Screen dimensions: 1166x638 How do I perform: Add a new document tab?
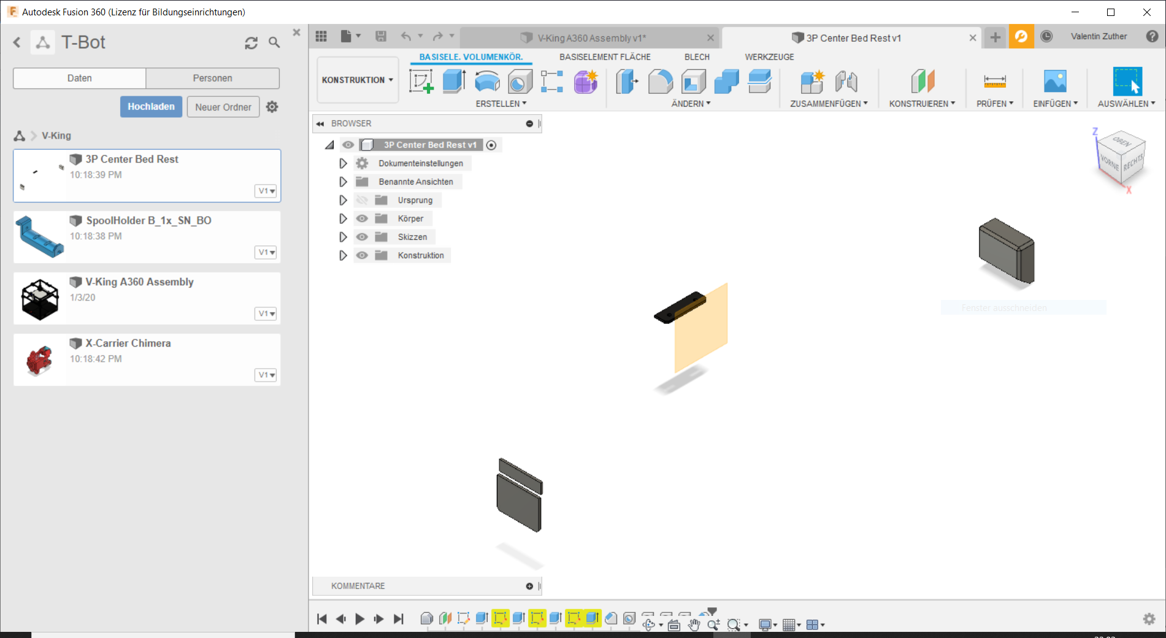pyautogui.click(x=995, y=37)
